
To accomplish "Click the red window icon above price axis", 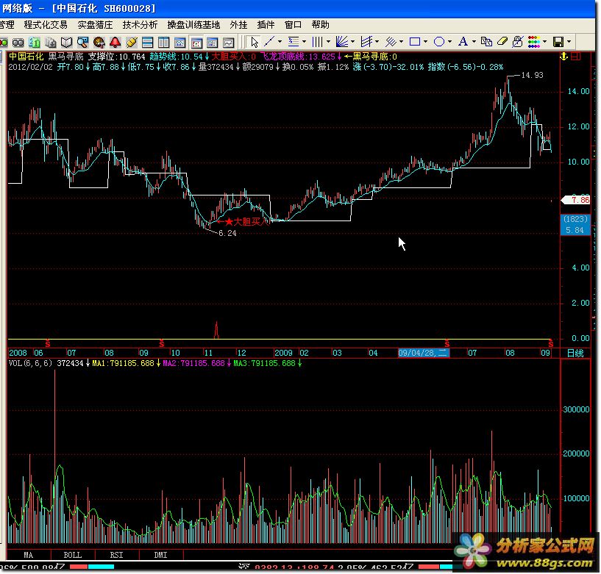I will (575, 57).
